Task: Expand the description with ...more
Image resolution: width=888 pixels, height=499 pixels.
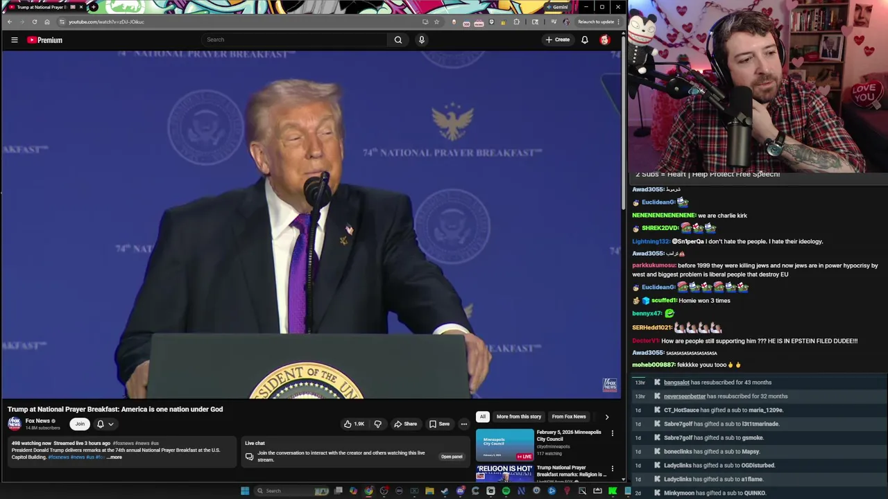Action: [114, 457]
